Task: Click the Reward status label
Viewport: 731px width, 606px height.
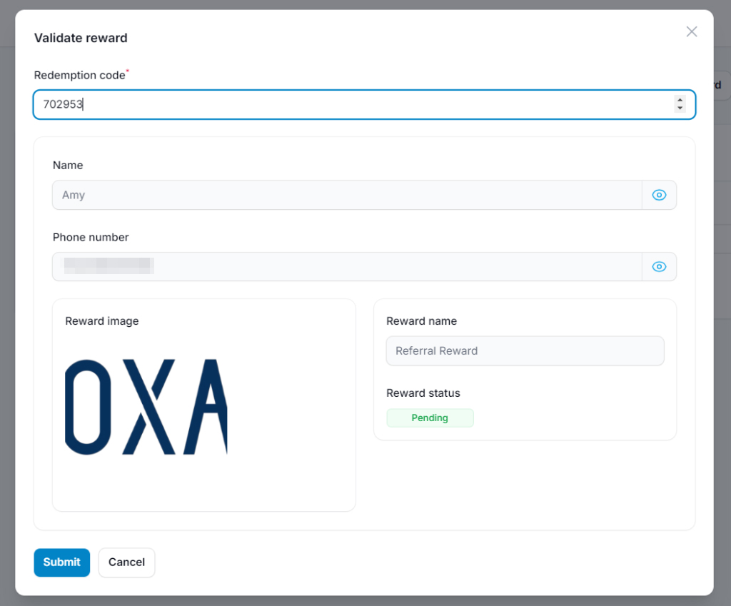Action: point(423,393)
